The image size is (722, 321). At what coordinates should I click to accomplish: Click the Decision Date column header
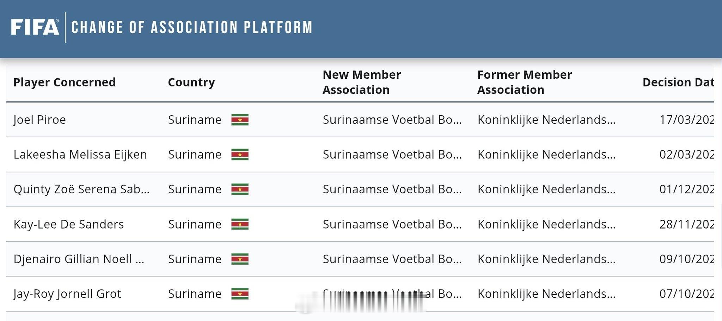click(x=678, y=82)
